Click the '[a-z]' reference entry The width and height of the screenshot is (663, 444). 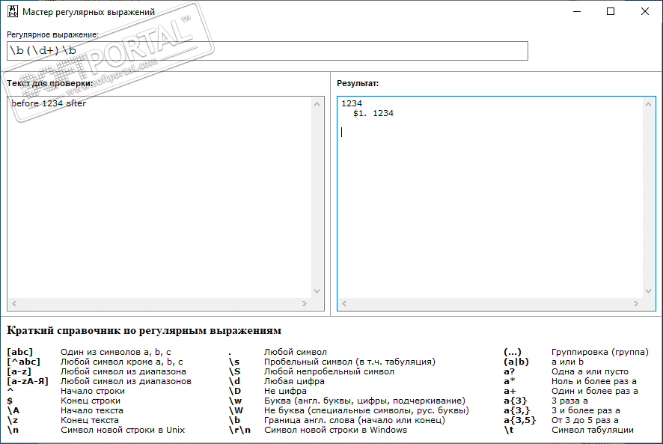pos(19,371)
